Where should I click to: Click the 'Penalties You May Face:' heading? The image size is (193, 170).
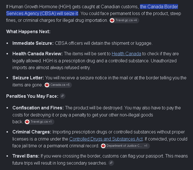pyautogui.click(x=32, y=96)
